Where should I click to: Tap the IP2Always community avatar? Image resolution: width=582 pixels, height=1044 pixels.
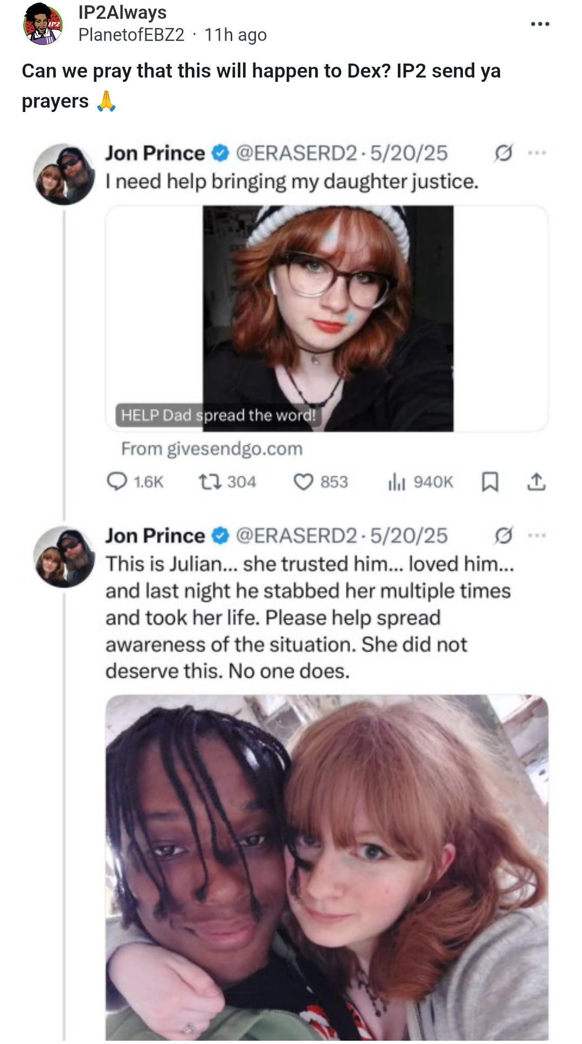point(43,24)
